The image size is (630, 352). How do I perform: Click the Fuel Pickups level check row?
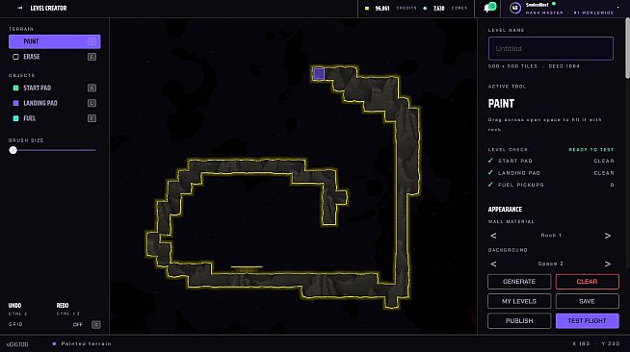pos(551,185)
